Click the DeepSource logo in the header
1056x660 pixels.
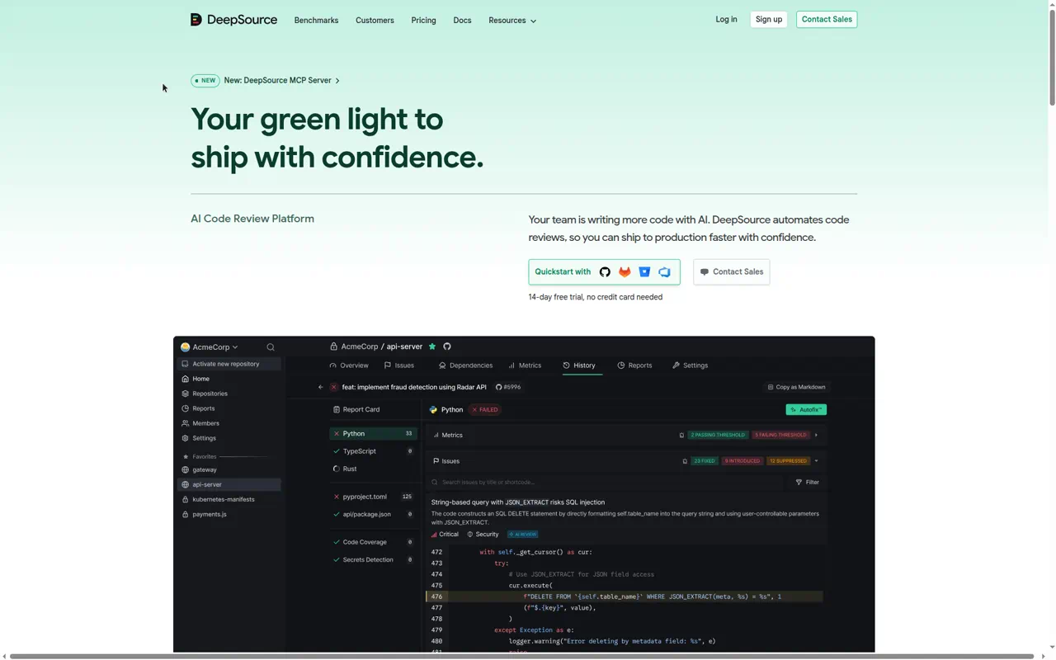233,20
